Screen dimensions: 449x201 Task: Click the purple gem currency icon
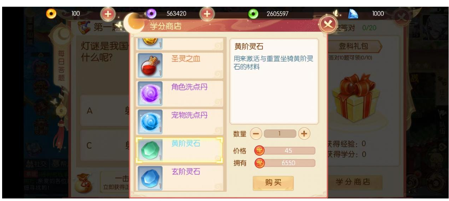click(152, 14)
